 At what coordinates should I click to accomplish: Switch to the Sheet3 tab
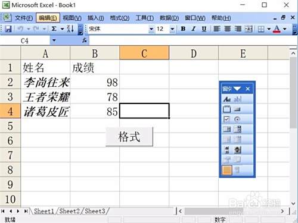(95, 211)
